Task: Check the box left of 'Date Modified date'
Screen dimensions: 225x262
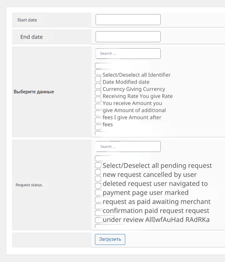Action: 98,79
